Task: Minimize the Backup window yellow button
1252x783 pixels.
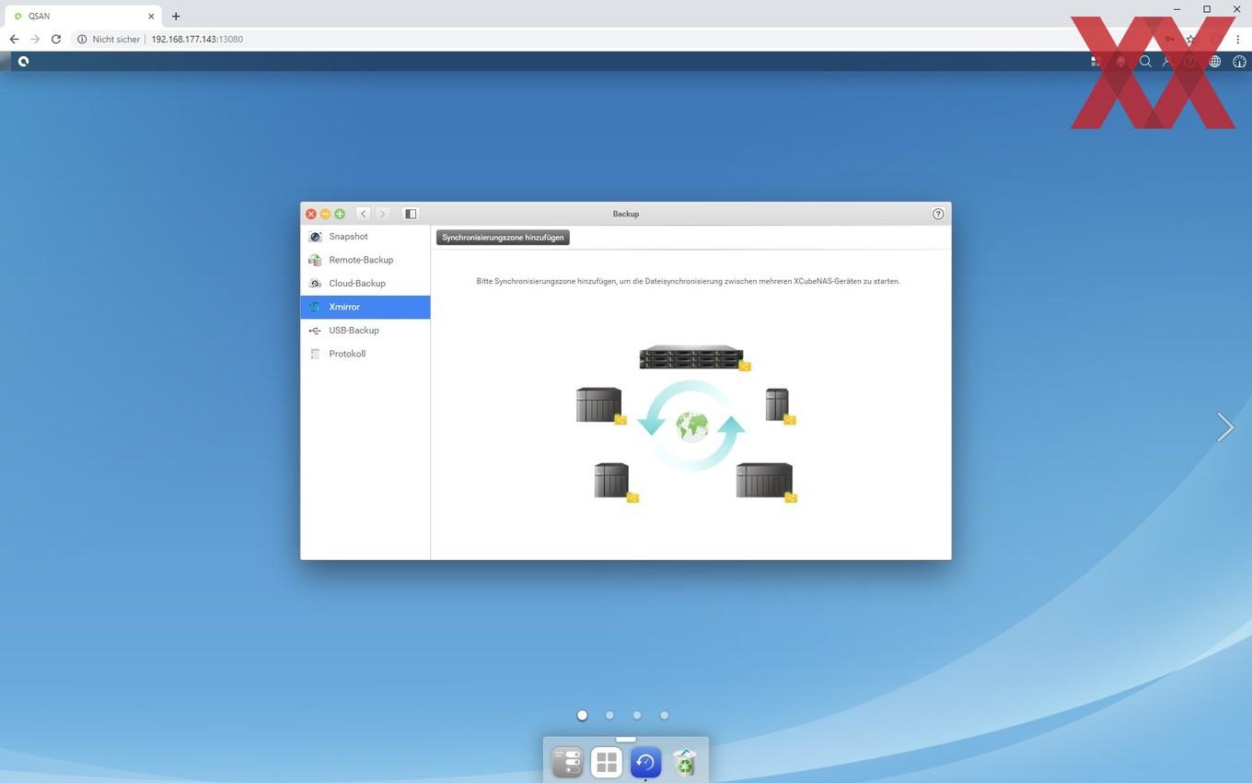Action: click(325, 214)
